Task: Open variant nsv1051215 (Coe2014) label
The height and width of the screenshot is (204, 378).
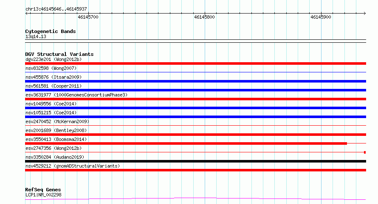Action: (x=51, y=113)
